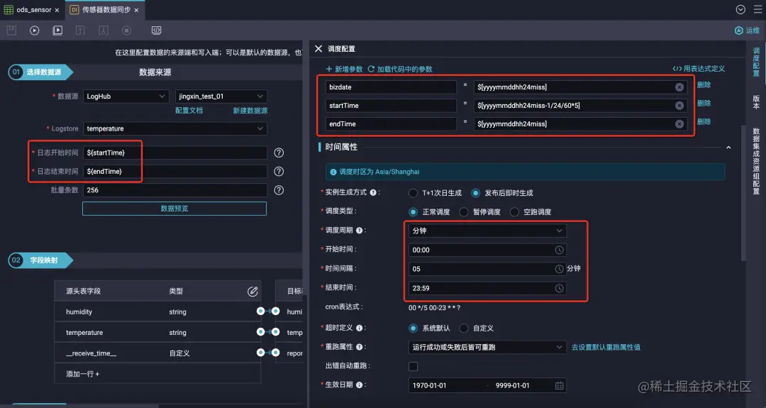Select T+1次日生成 radio button
Image resolution: width=766 pixels, height=408 pixels.
pyautogui.click(x=413, y=193)
